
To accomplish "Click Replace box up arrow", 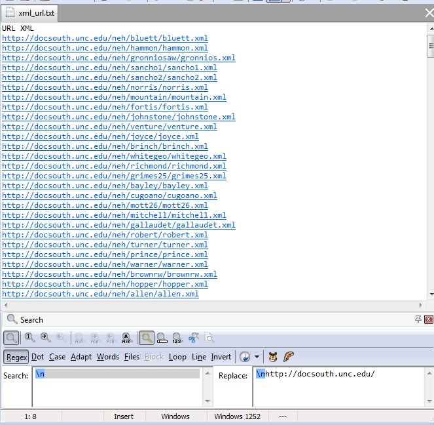I will [x=429, y=373].
